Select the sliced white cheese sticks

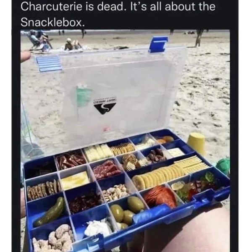[98, 152]
